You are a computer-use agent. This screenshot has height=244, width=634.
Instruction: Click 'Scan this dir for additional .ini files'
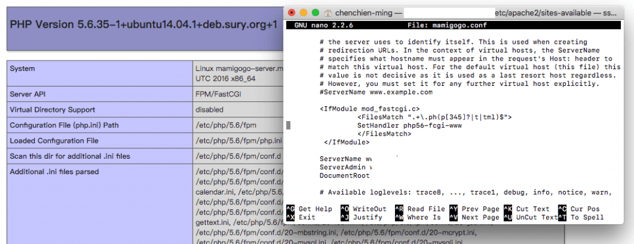click(x=70, y=156)
